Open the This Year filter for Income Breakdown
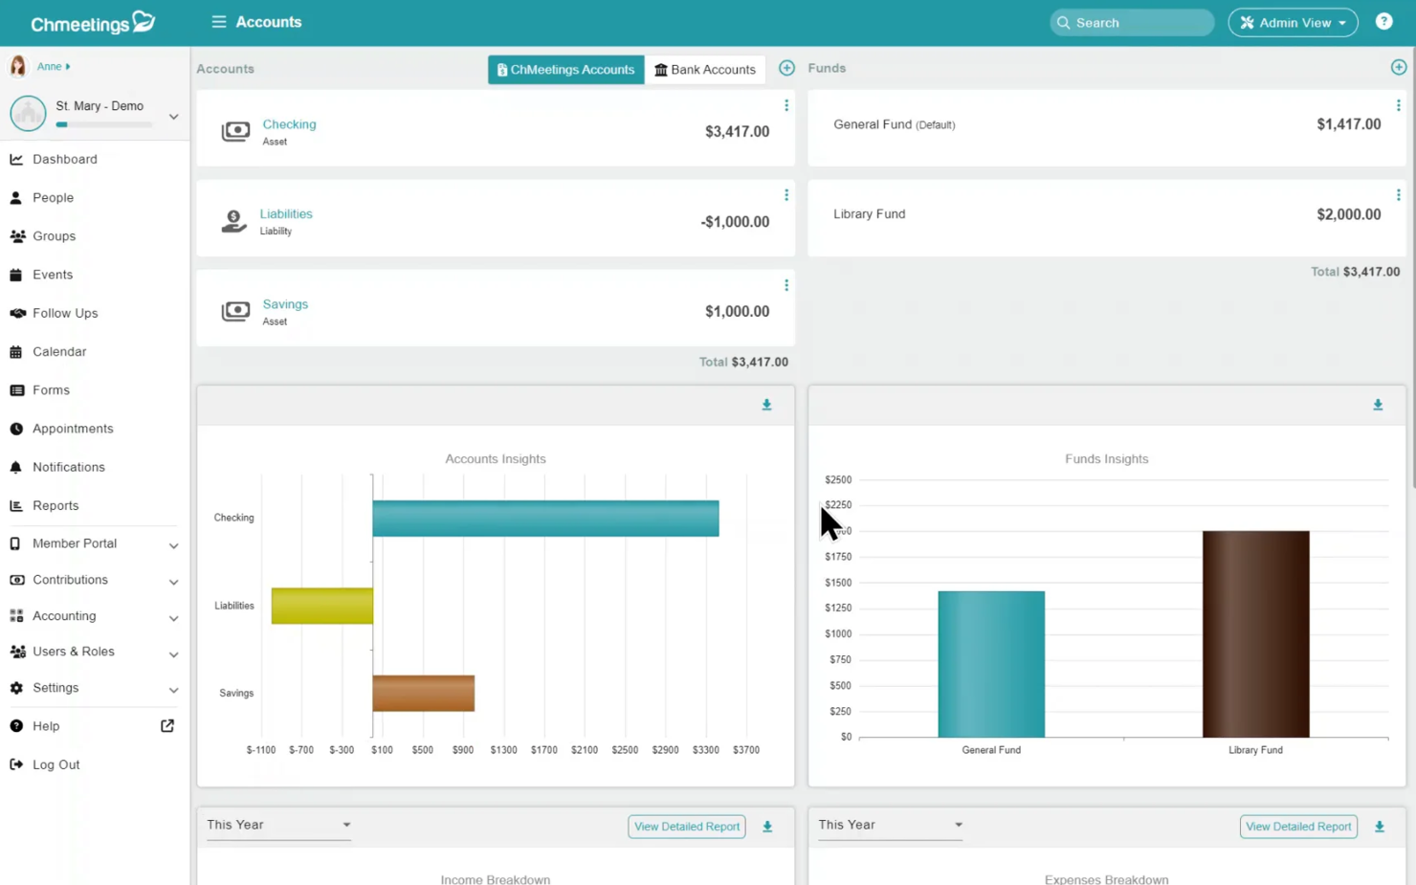The height and width of the screenshot is (885, 1416). point(277,824)
